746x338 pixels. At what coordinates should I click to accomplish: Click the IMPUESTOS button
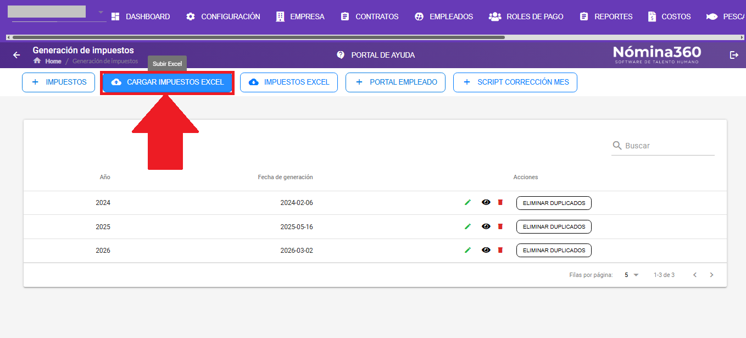tap(58, 82)
